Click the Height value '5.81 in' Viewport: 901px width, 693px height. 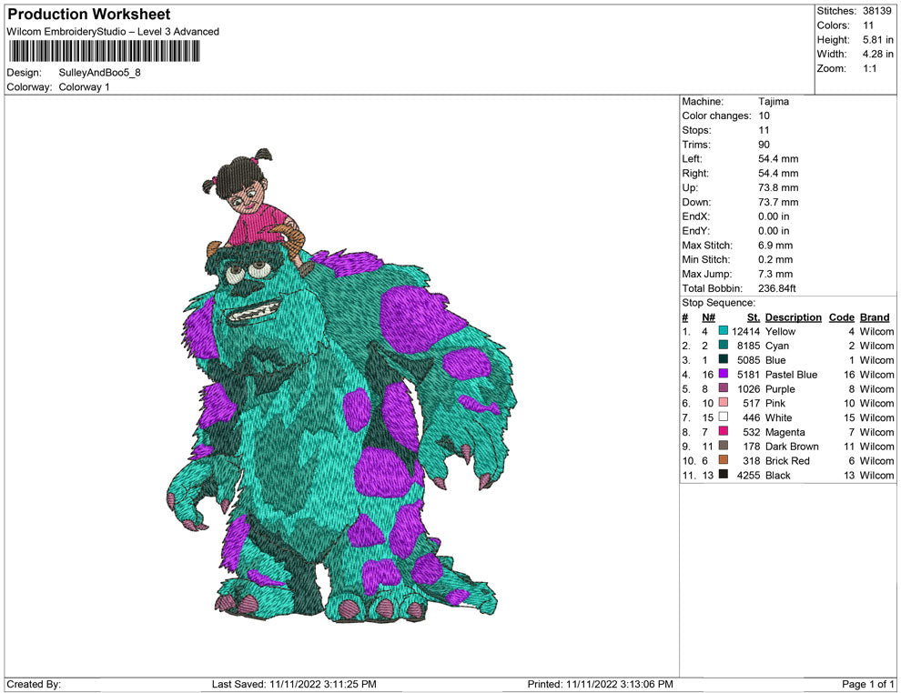pos(877,40)
